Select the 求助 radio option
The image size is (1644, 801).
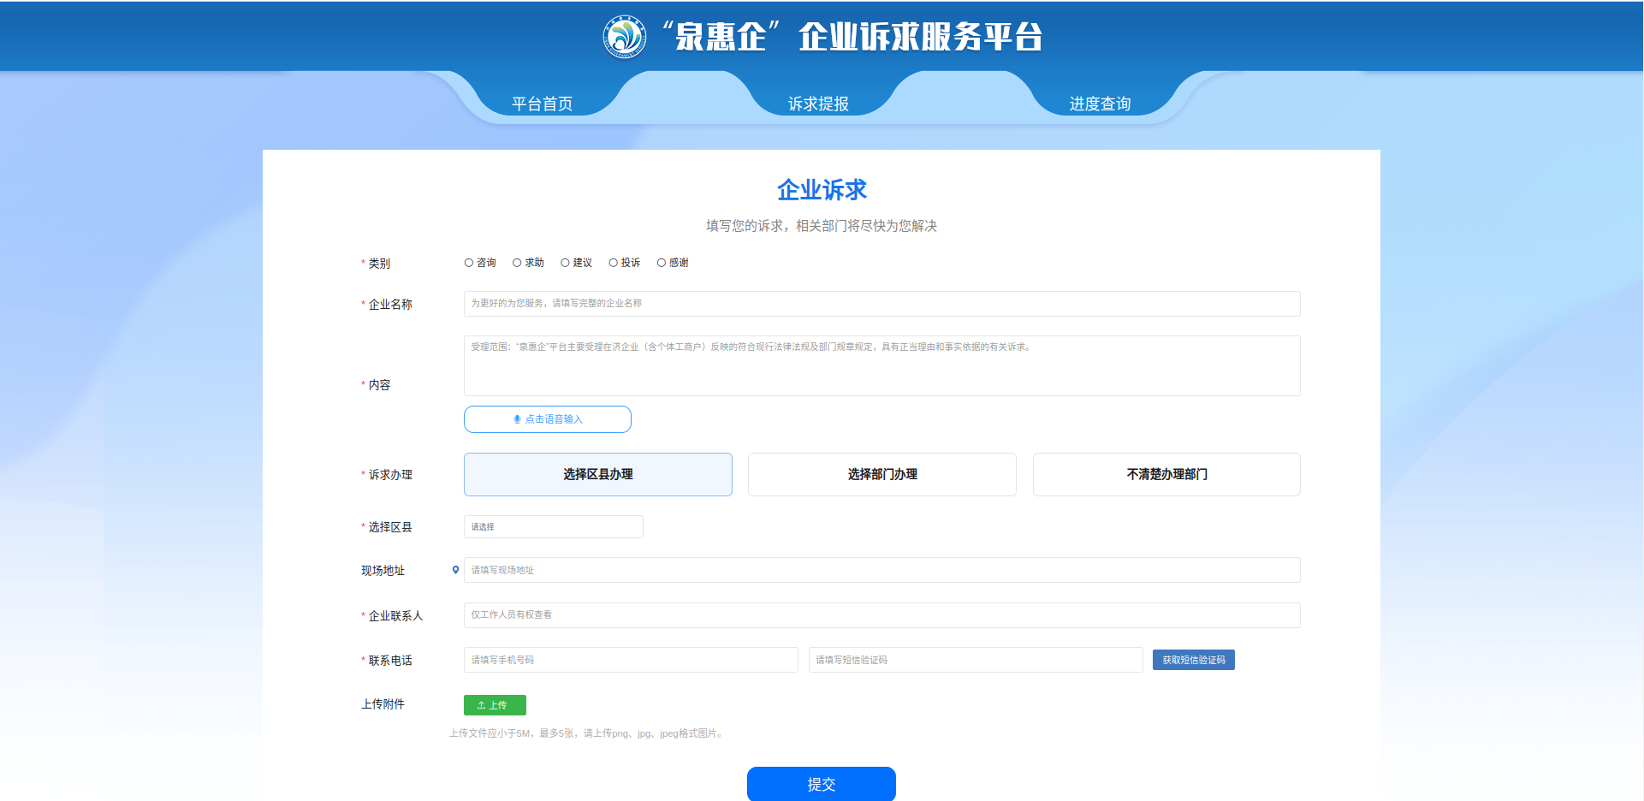click(x=517, y=263)
